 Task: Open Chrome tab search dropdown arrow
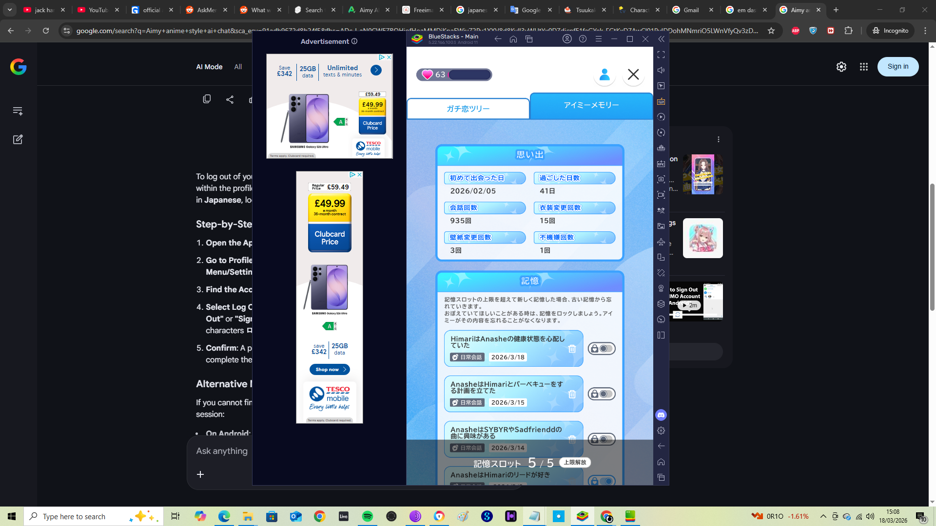(10, 10)
